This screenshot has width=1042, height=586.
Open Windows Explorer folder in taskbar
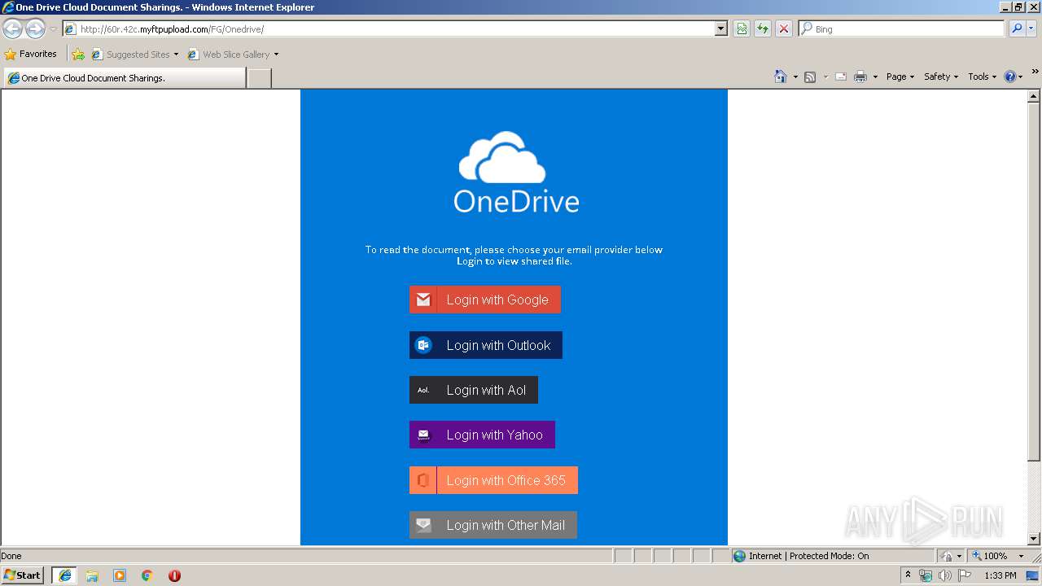click(92, 575)
